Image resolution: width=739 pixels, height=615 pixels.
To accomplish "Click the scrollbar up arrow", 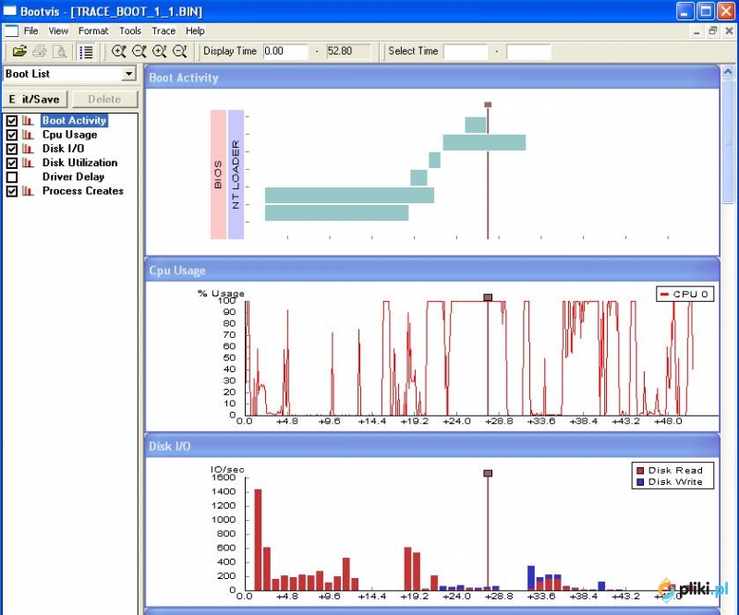I will [728, 72].
